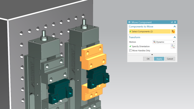Collapse the Components to Move section
Screen dimensions: 194x109
click(x=175, y=26)
